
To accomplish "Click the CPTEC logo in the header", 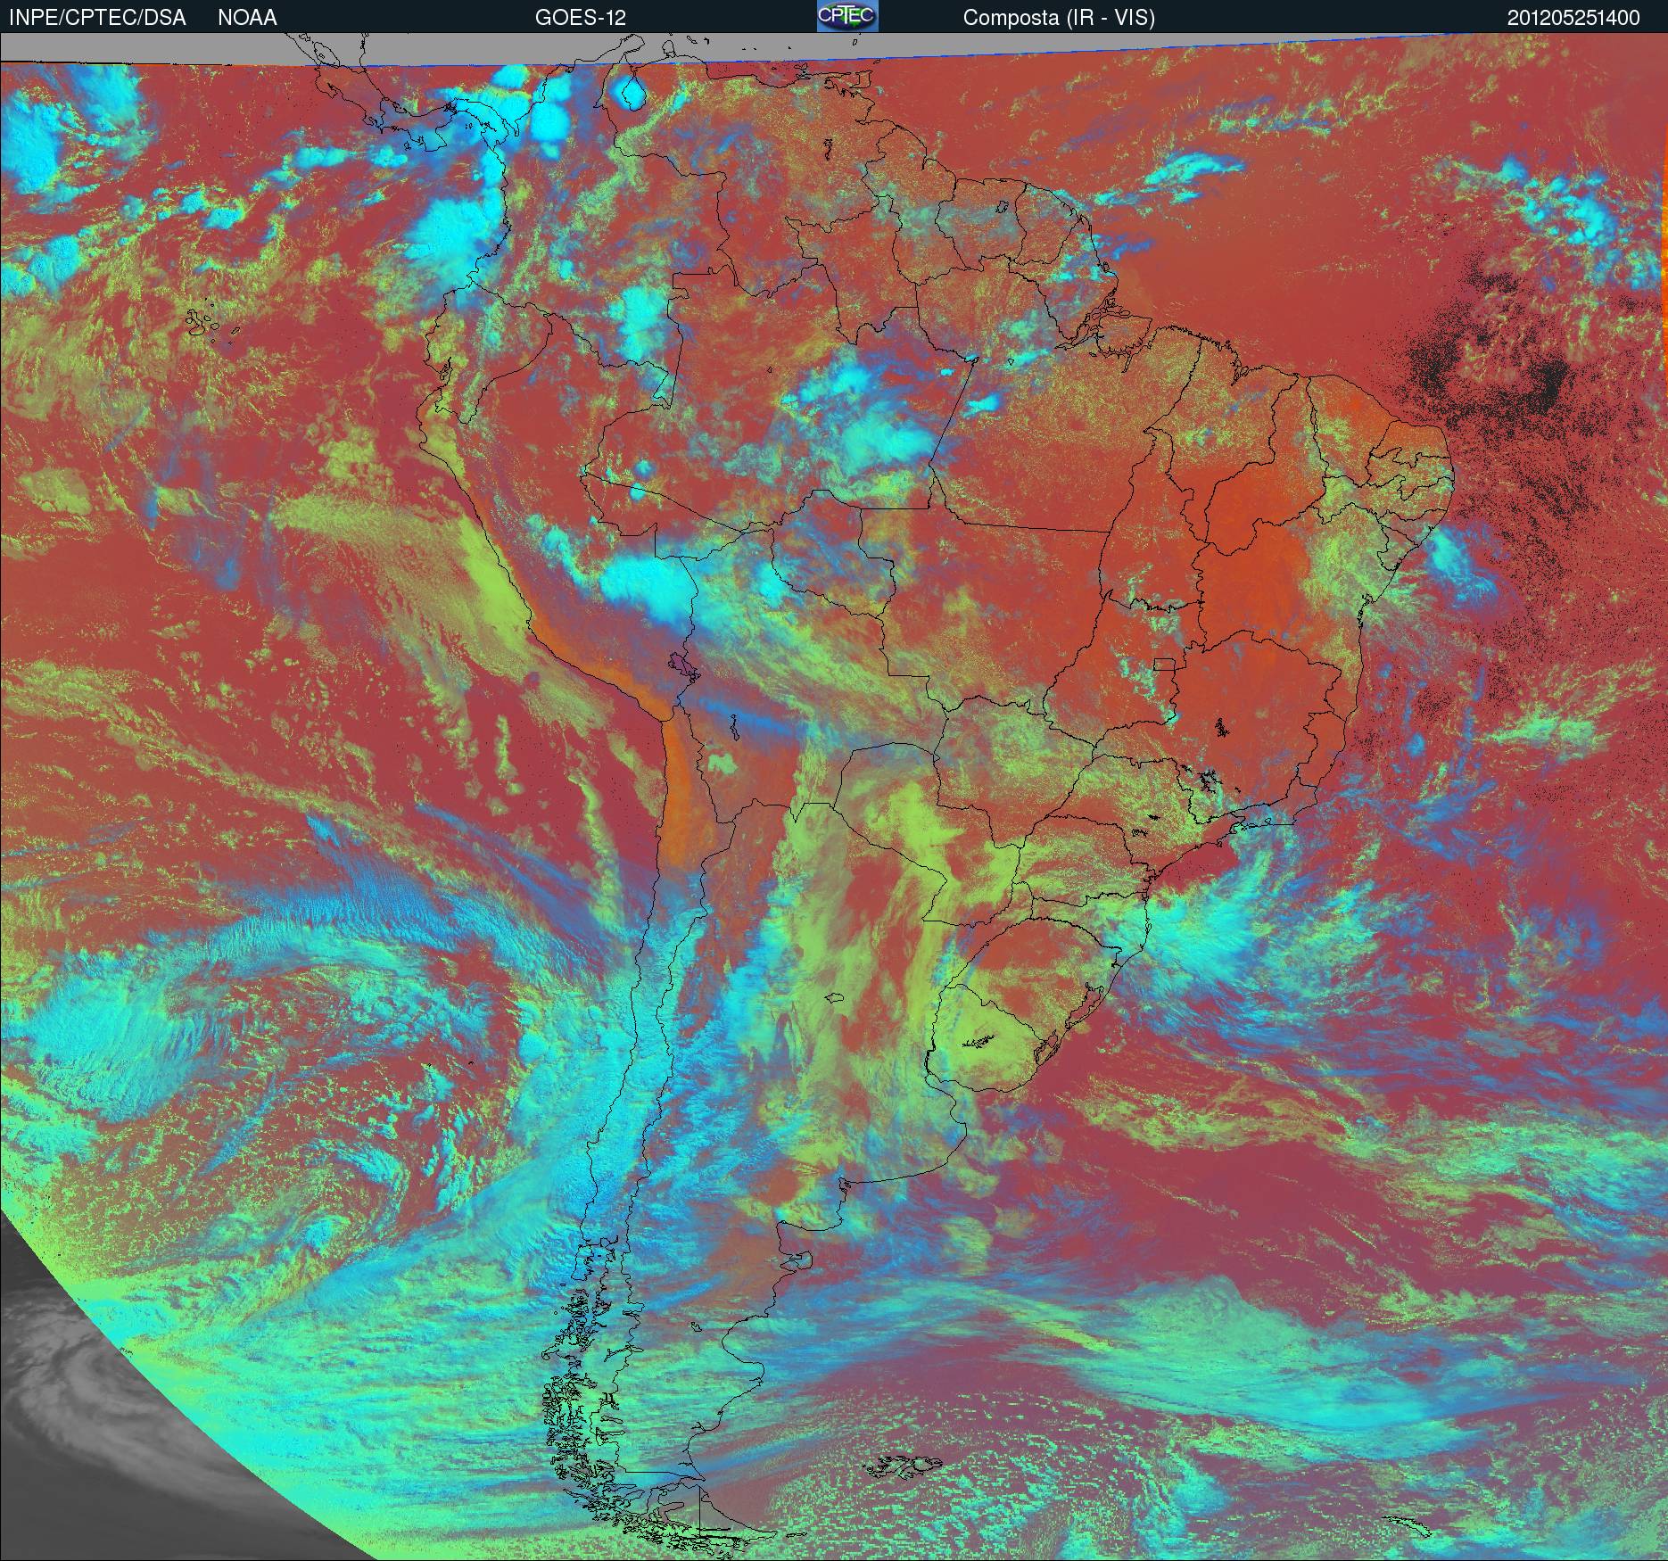I will pyautogui.click(x=847, y=16).
